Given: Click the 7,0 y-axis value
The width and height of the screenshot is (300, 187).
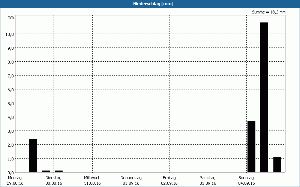Looking at the screenshot, I should pyautogui.click(x=11, y=76).
